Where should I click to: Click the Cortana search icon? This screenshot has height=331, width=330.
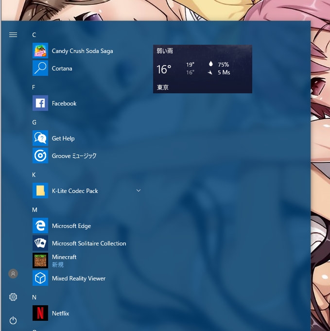click(40, 68)
